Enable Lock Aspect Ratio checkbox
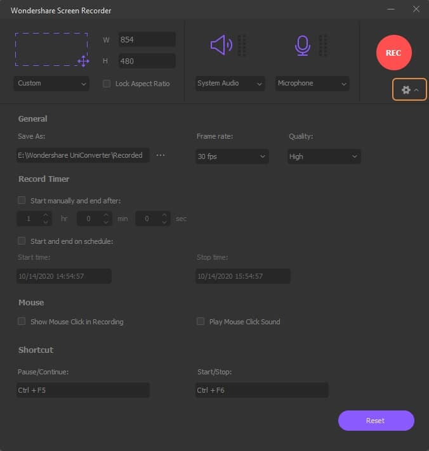Viewport: 429px width, 451px height. pos(107,84)
